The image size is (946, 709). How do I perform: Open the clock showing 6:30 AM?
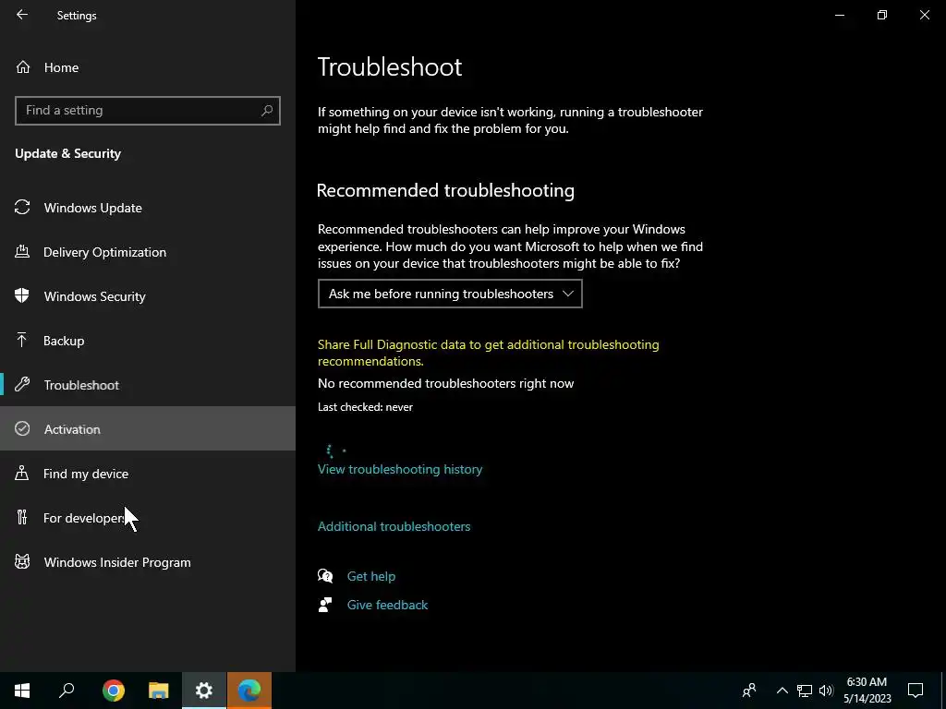[x=867, y=691]
